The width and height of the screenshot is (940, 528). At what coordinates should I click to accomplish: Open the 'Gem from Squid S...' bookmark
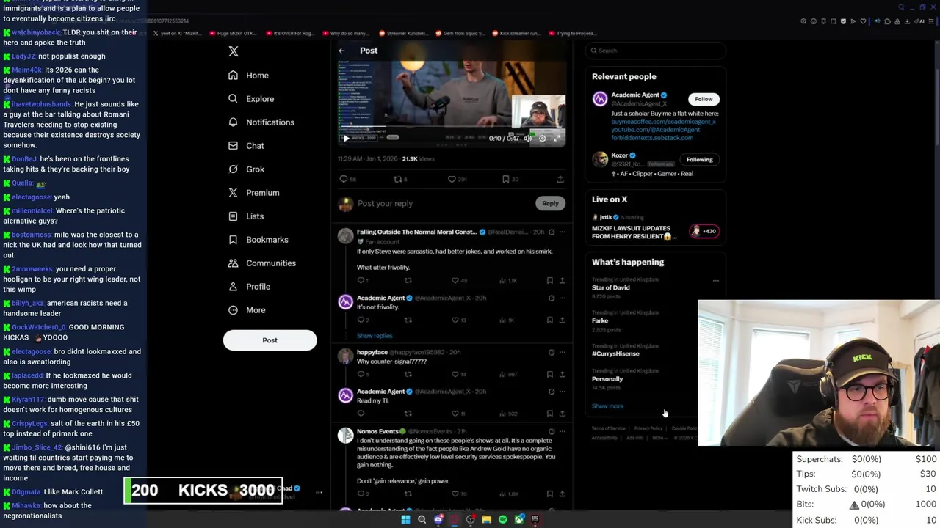460,33
